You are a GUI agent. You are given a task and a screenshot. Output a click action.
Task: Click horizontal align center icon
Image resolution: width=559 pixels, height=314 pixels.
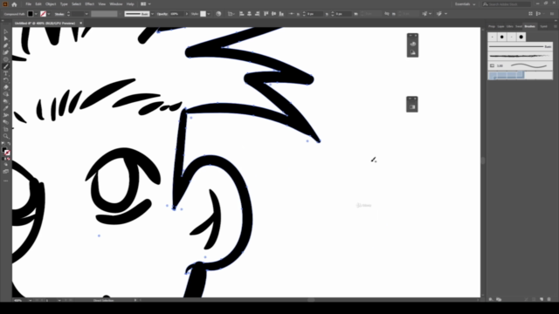coord(250,14)
